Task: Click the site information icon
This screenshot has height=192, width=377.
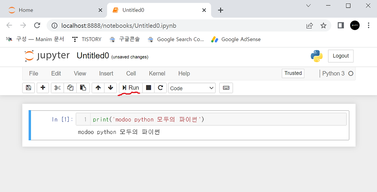Action: 54,26
